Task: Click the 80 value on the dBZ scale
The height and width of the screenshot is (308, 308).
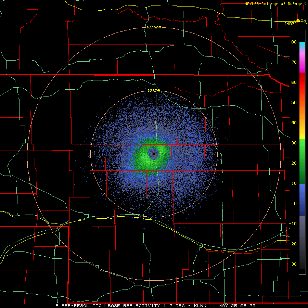Action: 294,42
